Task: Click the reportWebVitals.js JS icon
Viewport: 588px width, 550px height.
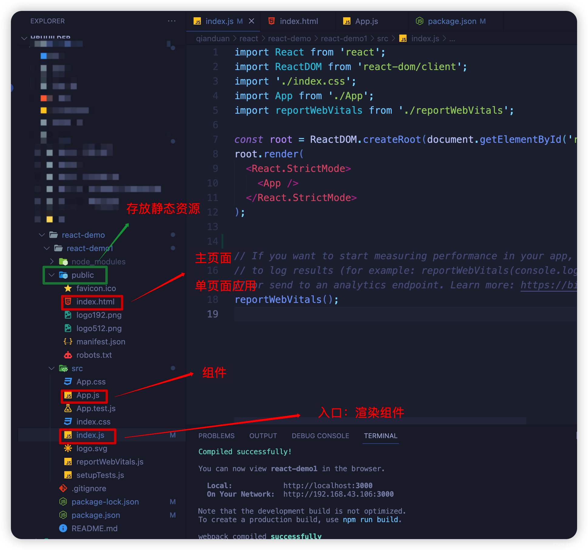Action: pos(68,462)
